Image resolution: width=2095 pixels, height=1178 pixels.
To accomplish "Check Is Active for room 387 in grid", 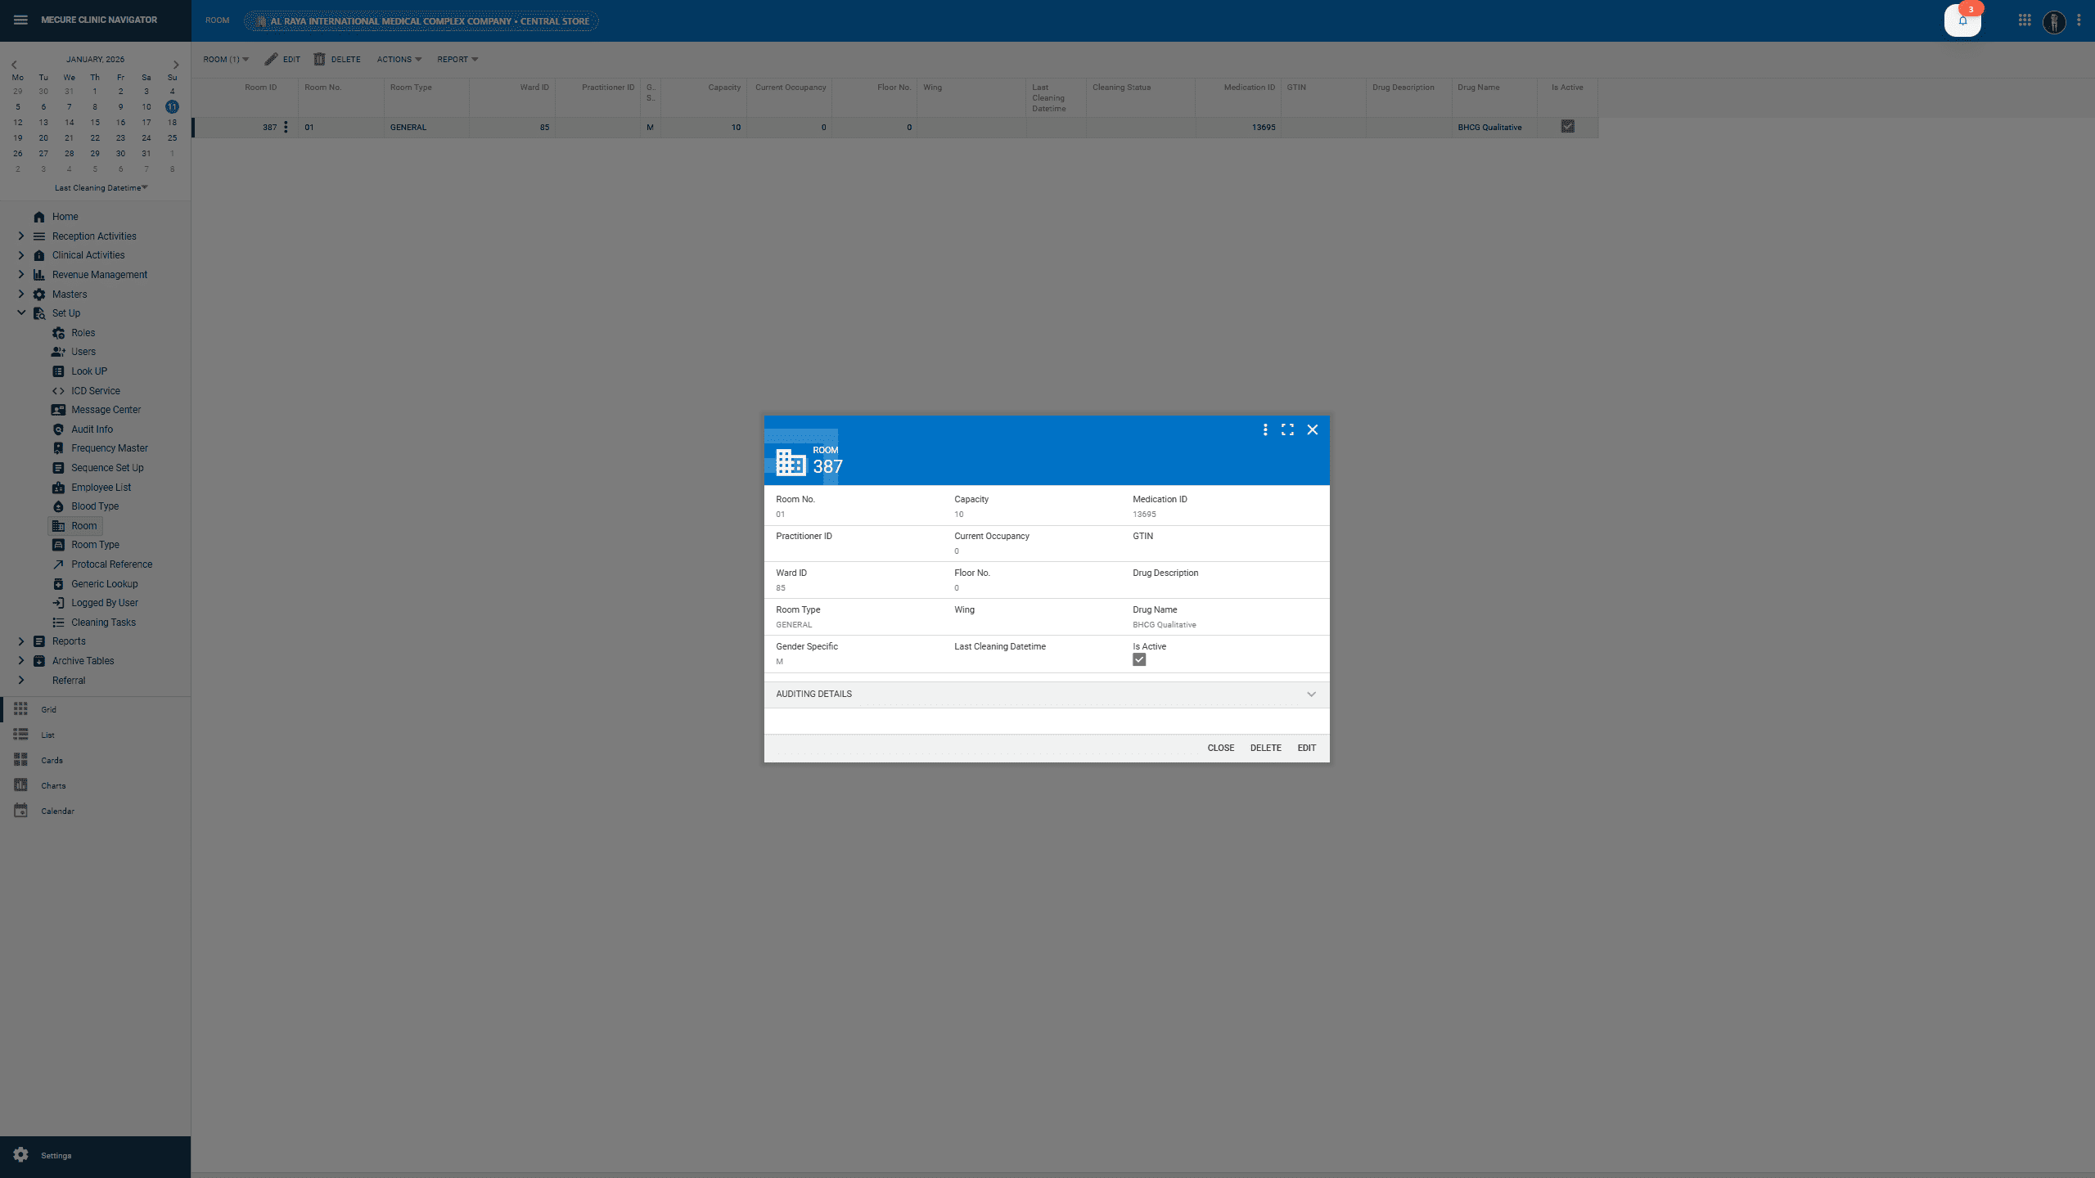I will 1566,127.
